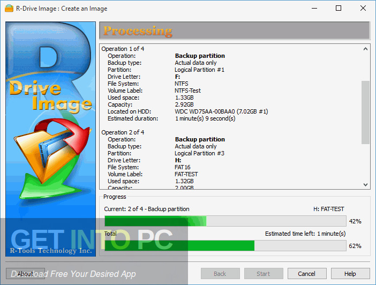Click the '1.32GB' used space value
Screen dimensions: 376x285
click(184, 181)
